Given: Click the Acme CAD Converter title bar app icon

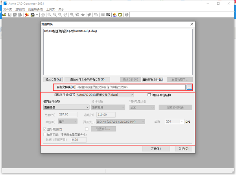Looking at the screenshot, I should pyautogui.click(x=5, y=3).
